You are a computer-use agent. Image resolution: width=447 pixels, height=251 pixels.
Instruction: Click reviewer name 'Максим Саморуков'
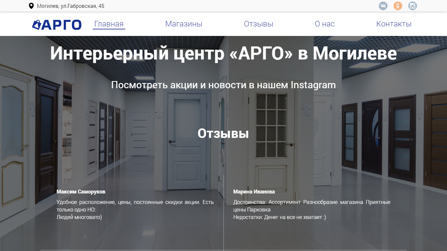pyautogui.click(x=81, y=192)
